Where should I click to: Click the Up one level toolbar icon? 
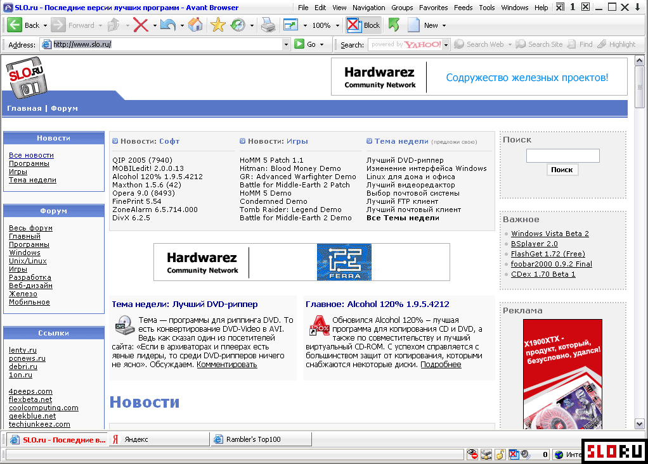(x=113, y=25)
